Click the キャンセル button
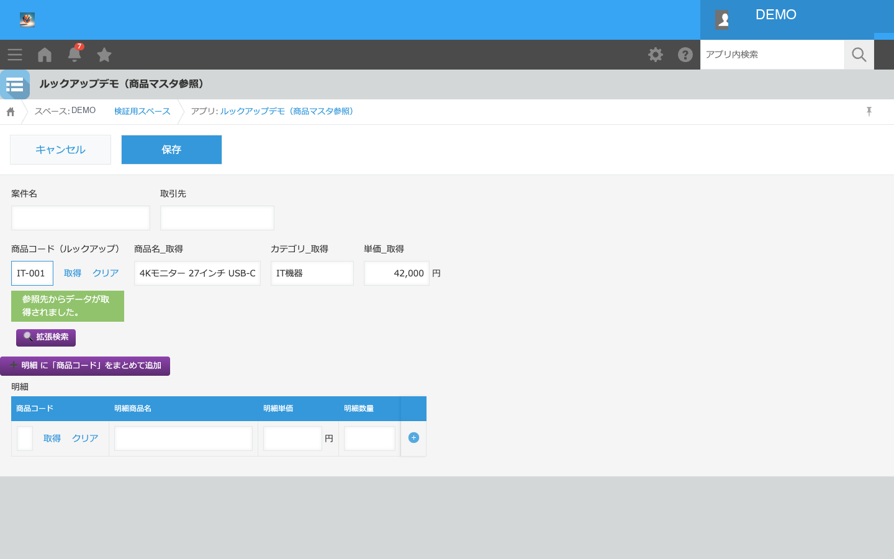Screen dimensions: 894x559 (x=60, y=150)
